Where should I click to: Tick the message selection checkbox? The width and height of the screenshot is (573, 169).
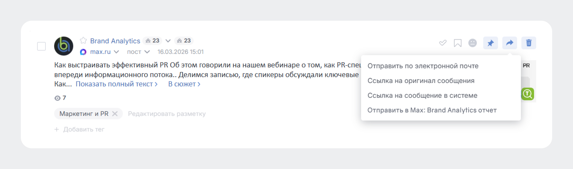[41, 46]
